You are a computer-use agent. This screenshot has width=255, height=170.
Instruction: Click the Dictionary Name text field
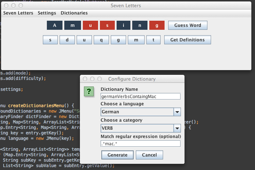141,96
